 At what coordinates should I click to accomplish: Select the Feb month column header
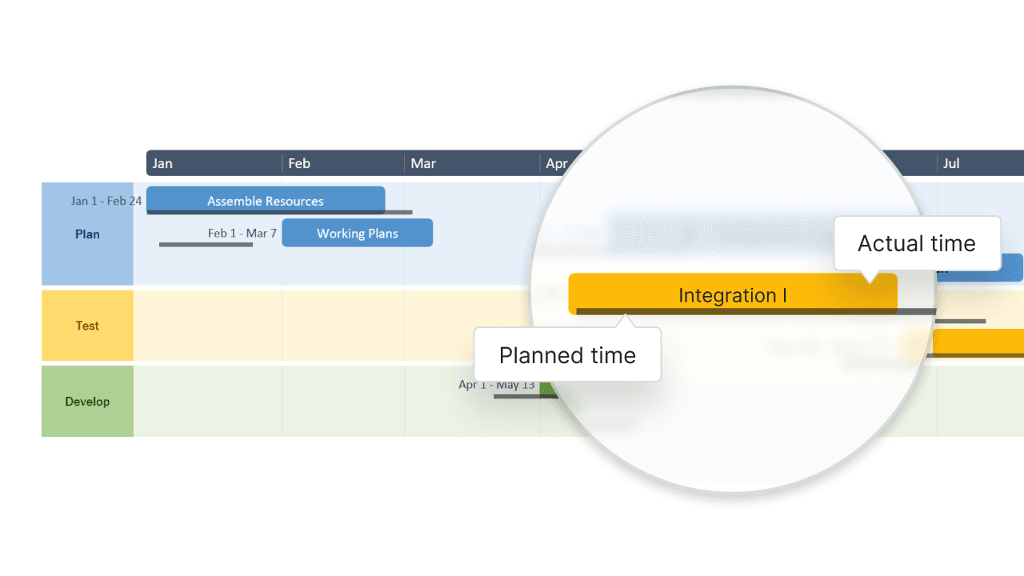(x=299, y=163)
